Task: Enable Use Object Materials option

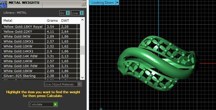Action: coord(63,84)
